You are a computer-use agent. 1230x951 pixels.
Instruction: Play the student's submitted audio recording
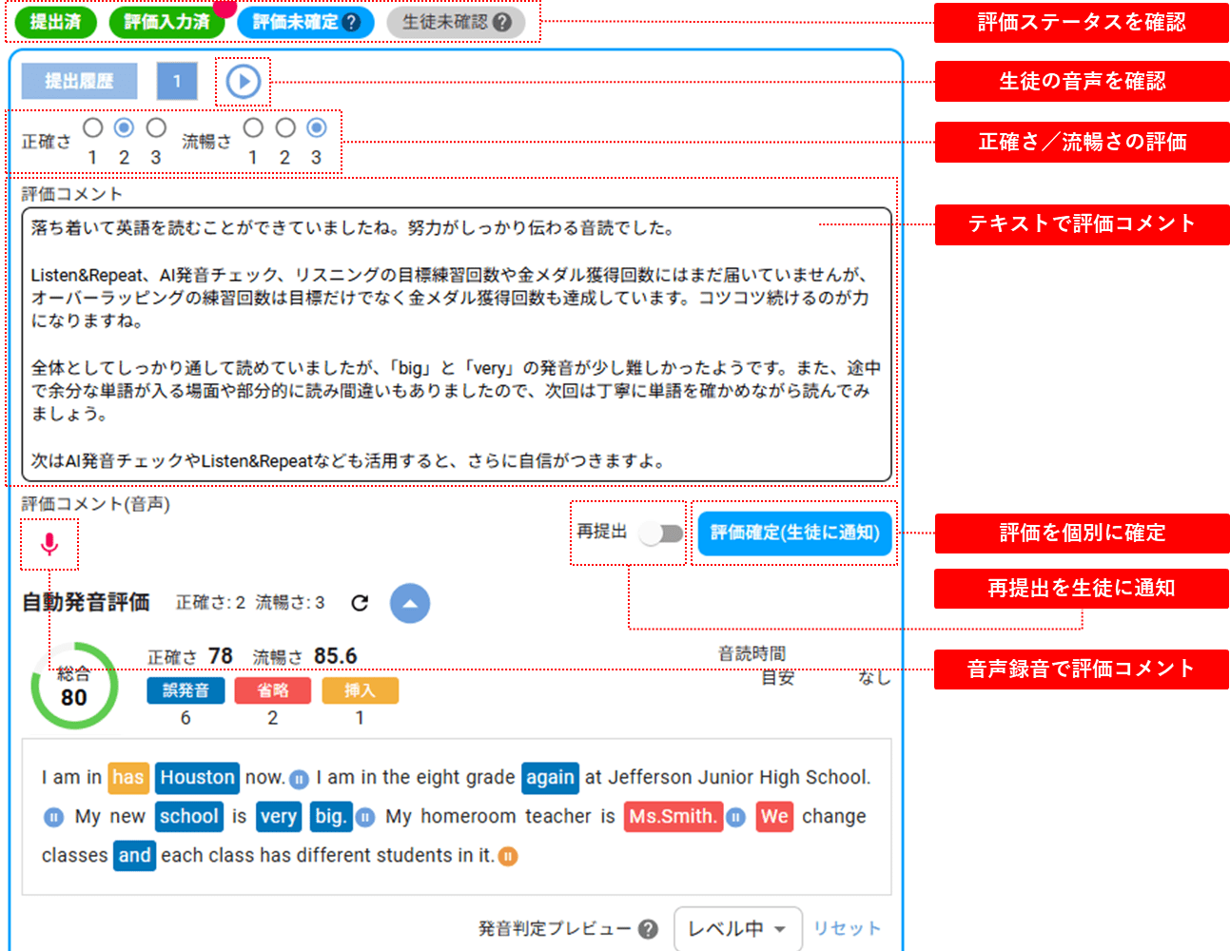(x=244, y=82)
